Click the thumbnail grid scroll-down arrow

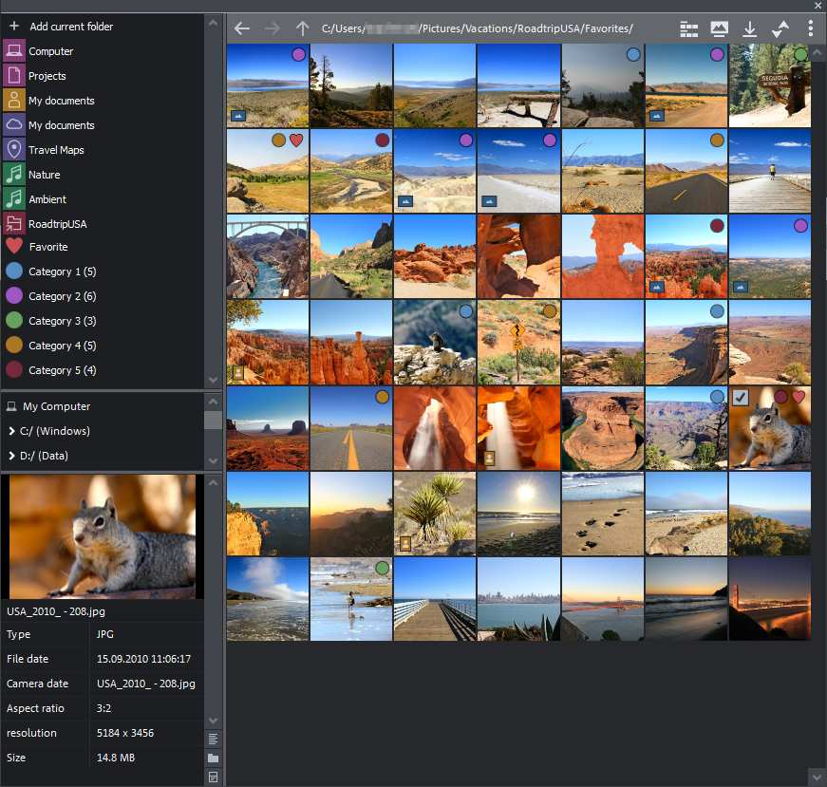[817, 777]
